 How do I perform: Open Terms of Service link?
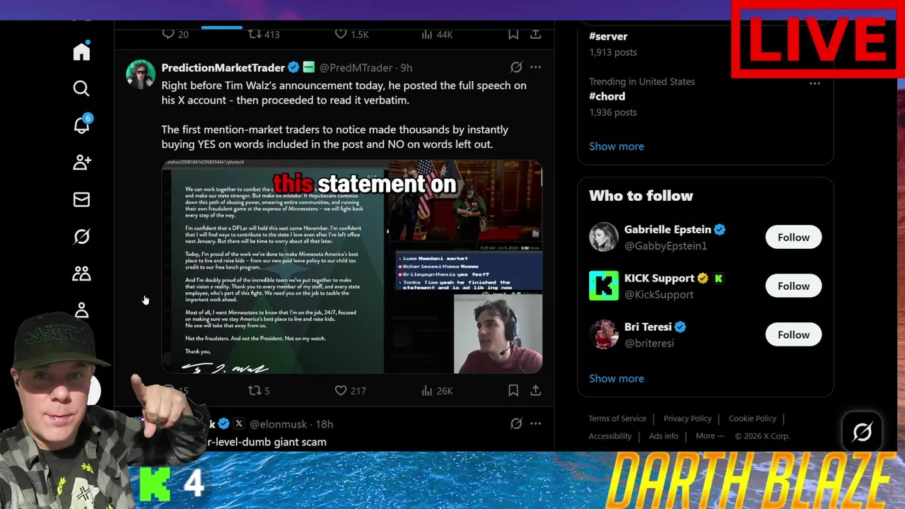(x=617, y=419)
